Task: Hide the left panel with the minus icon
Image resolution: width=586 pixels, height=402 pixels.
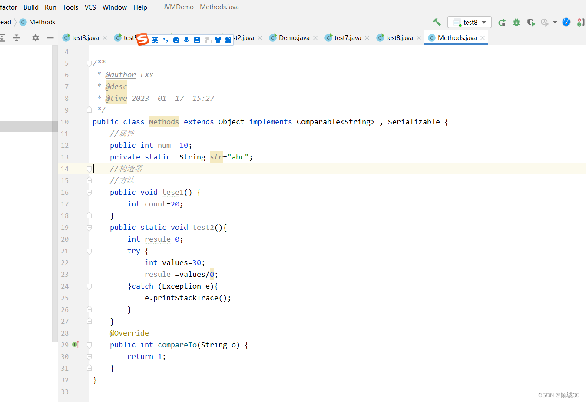Action: click(50, 38)
